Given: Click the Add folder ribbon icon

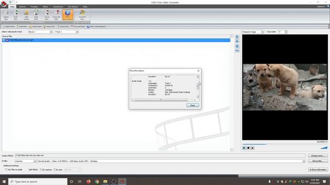Looking at the screenshot, I should [x=26, y=15].
